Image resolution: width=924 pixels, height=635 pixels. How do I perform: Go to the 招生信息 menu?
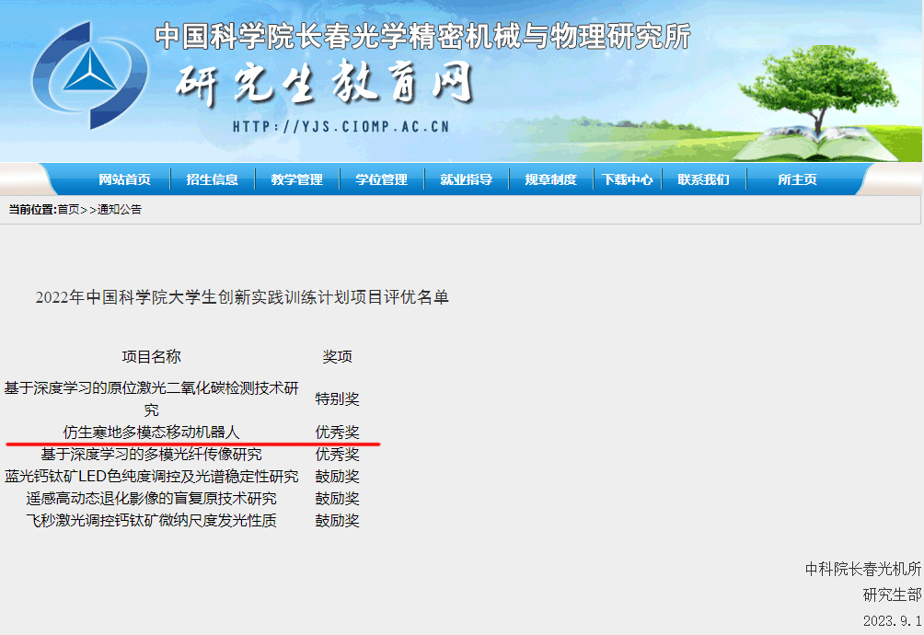click(x=213, y=179)
